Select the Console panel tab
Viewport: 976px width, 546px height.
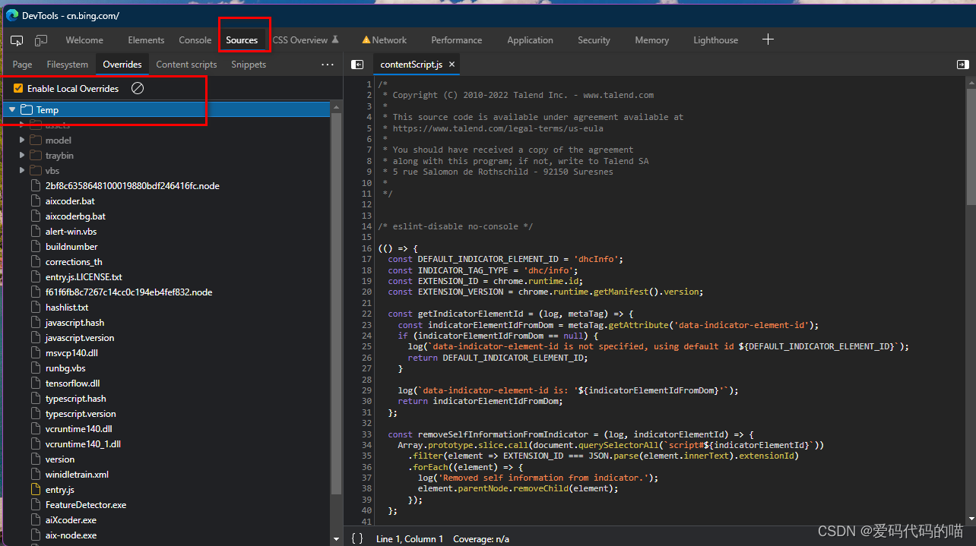pos(195,40)
